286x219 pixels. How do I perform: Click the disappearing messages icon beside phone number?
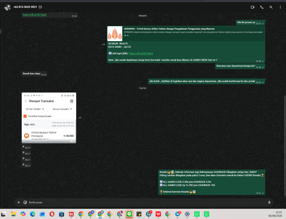coord(40,7)
